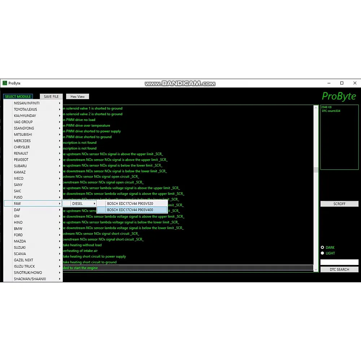
Task: Choose BOSCH EDC17CV44 P903V520 module
Action: click(130, 204)
